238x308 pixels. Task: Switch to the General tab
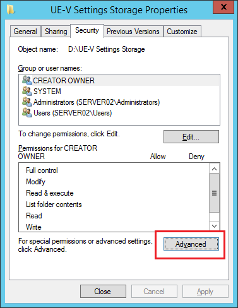coord(25,32)
